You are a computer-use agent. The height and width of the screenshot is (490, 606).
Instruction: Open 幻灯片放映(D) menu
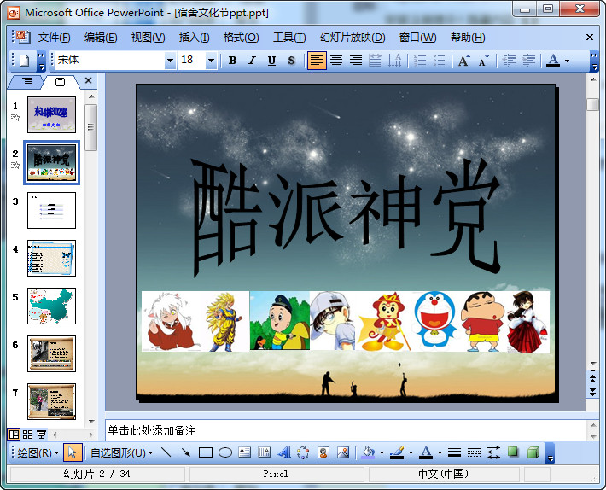click(x=353, y=38)
